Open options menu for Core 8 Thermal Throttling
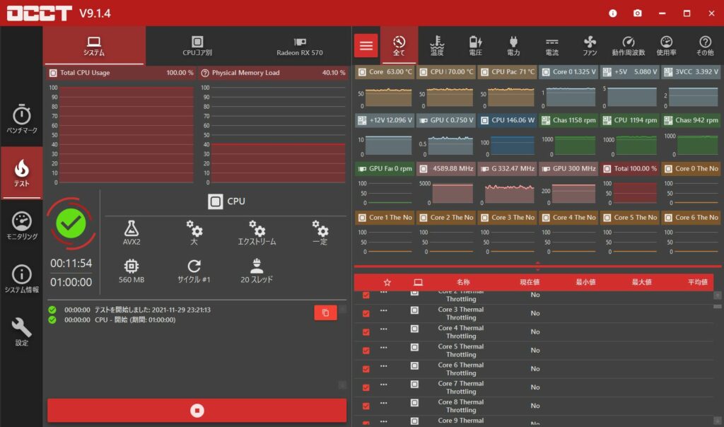The image size is (724, 427). [384, 402]
